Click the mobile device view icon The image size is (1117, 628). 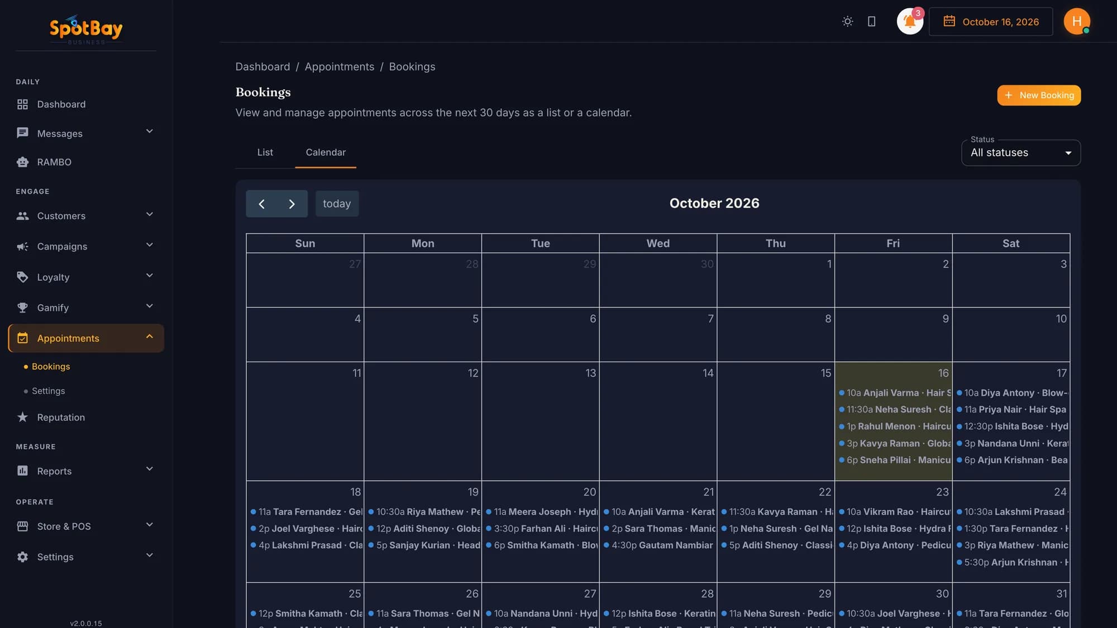click(871, 21)
